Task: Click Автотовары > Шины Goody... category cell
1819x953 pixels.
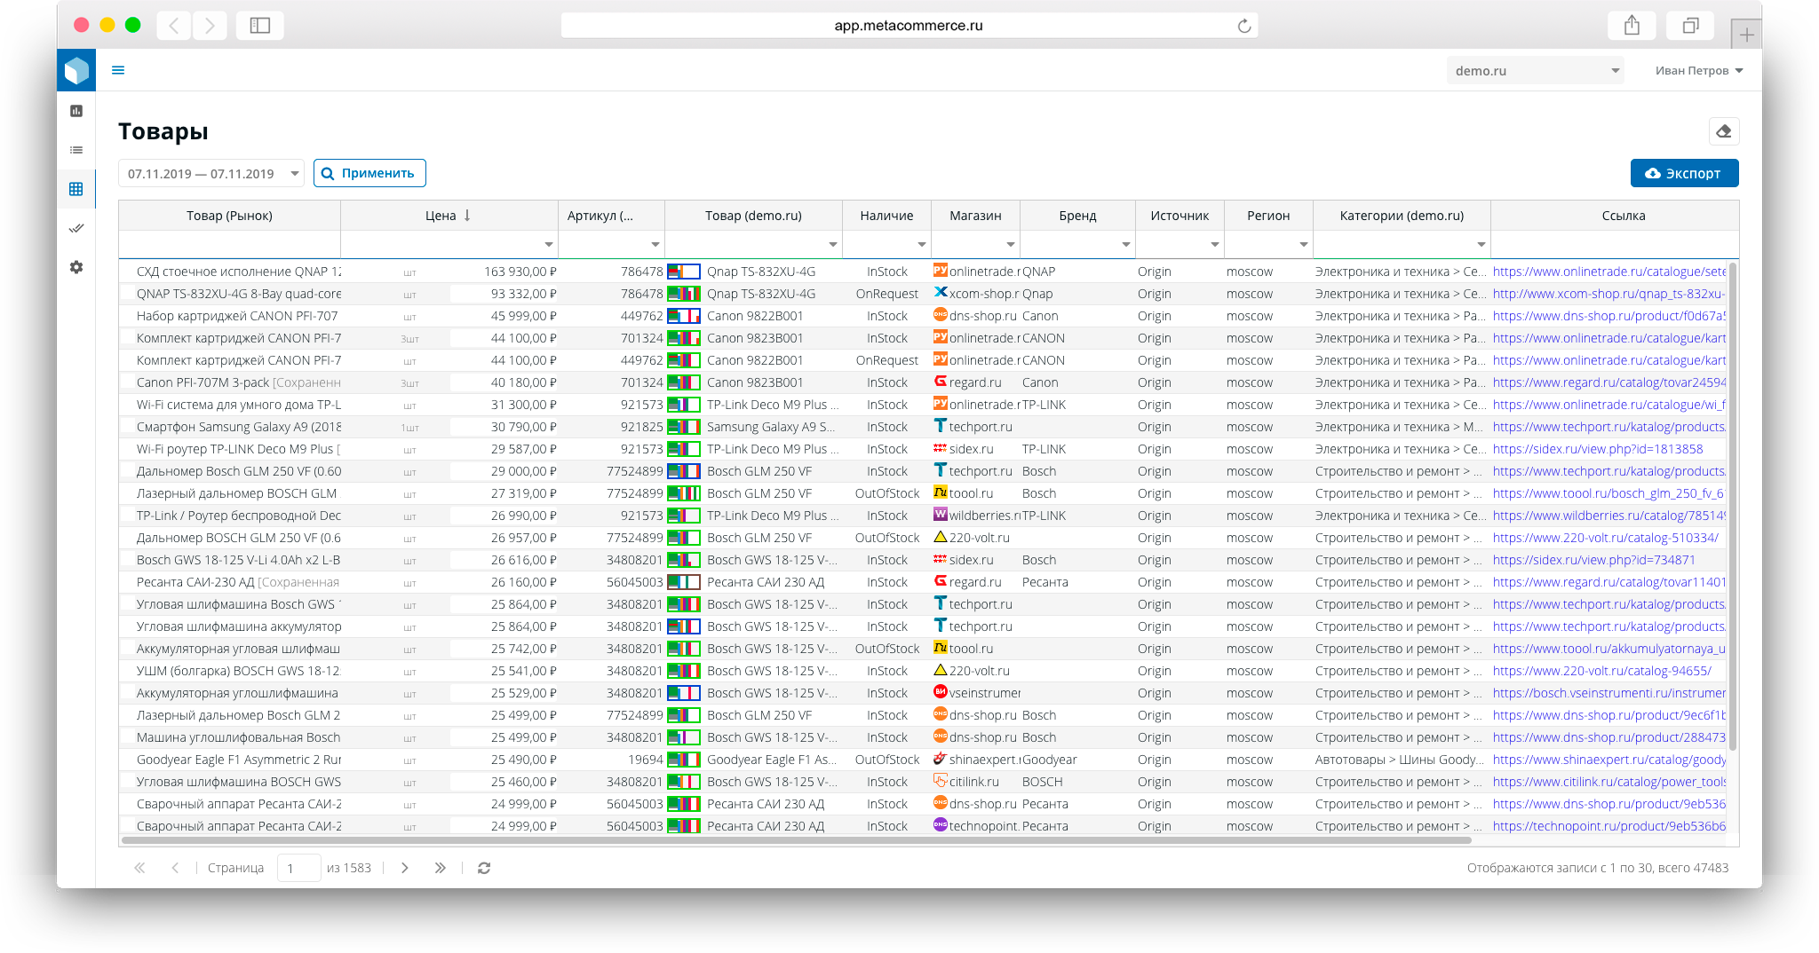Action: [x=1399, y=760]
